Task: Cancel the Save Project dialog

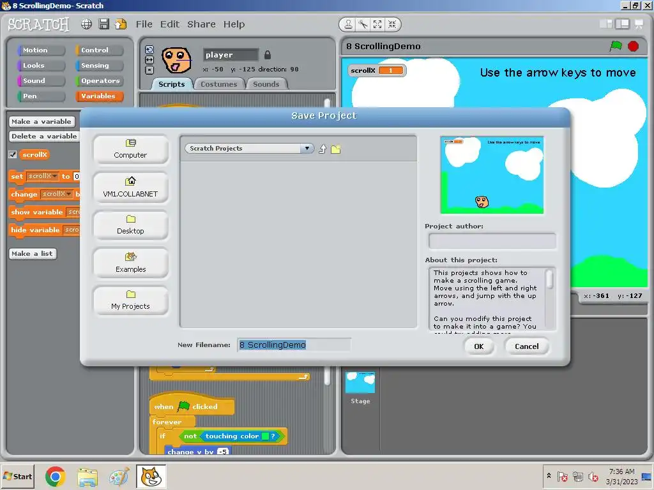Action: tap(526, 346)
